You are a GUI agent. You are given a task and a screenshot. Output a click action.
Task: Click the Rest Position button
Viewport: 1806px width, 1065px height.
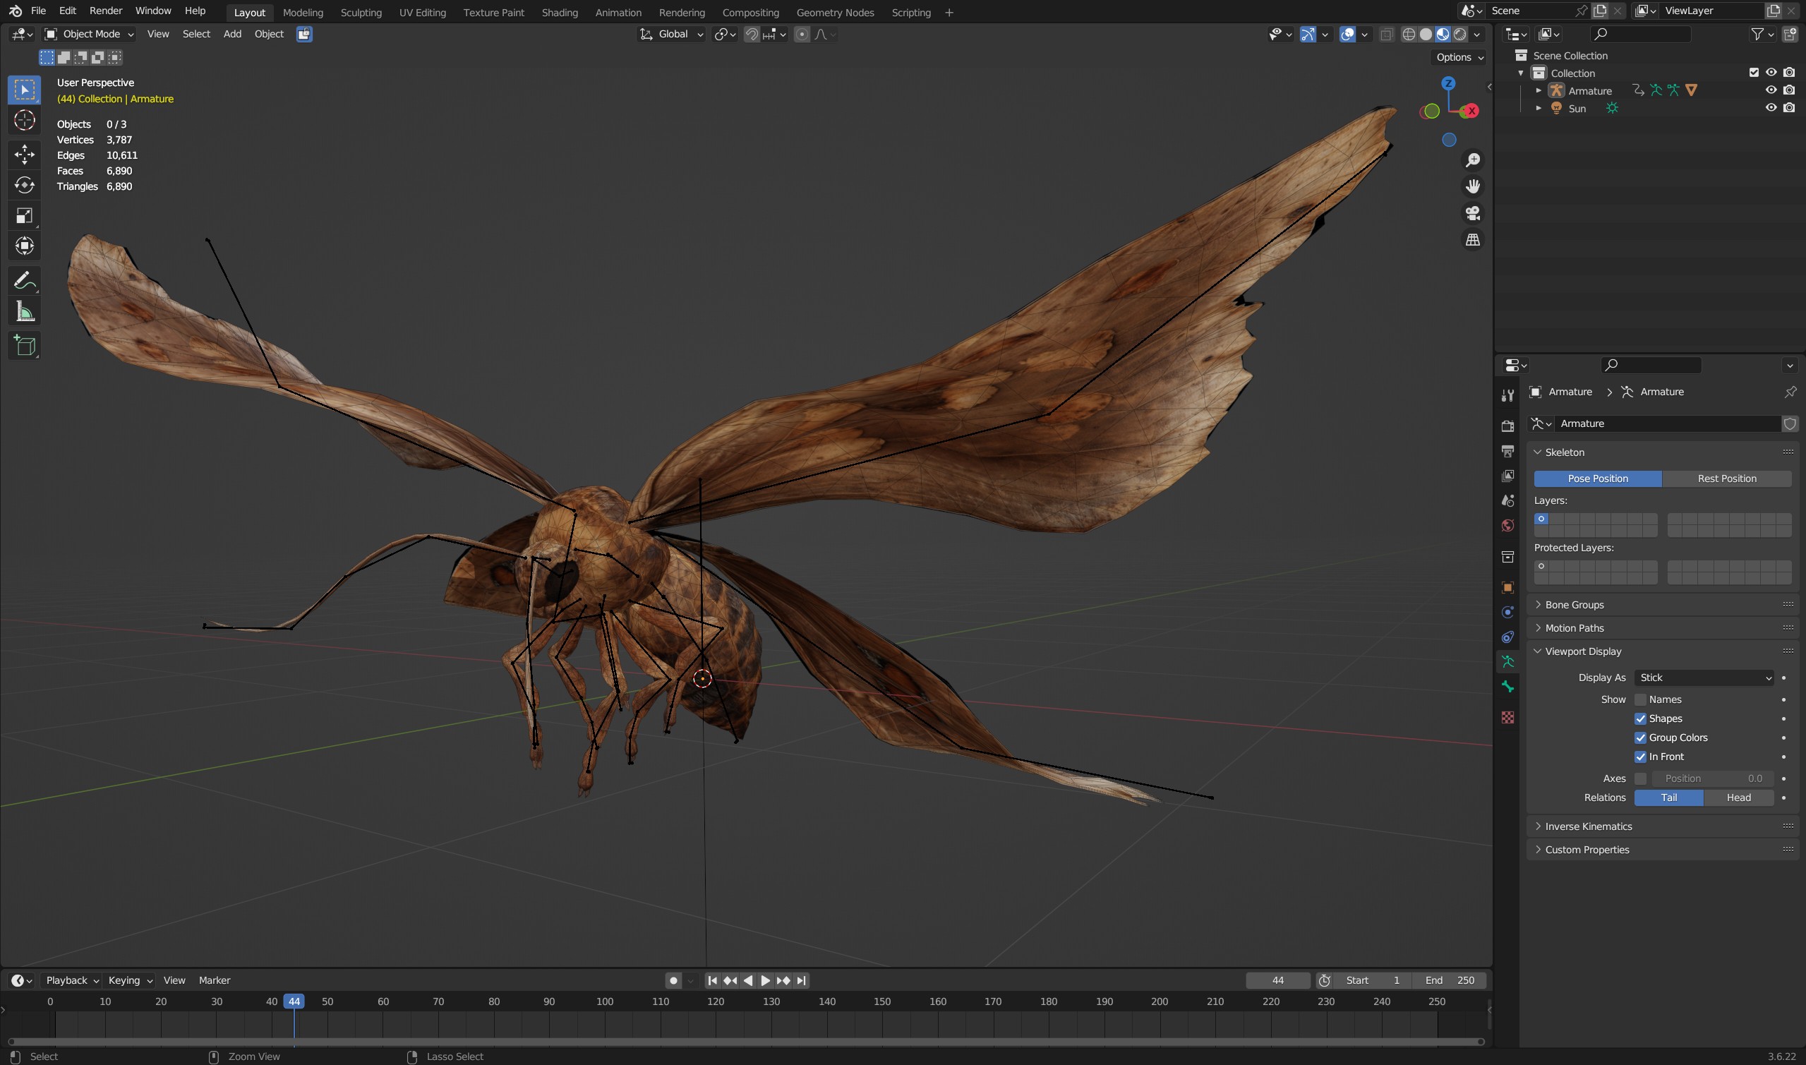[1726, 479]
